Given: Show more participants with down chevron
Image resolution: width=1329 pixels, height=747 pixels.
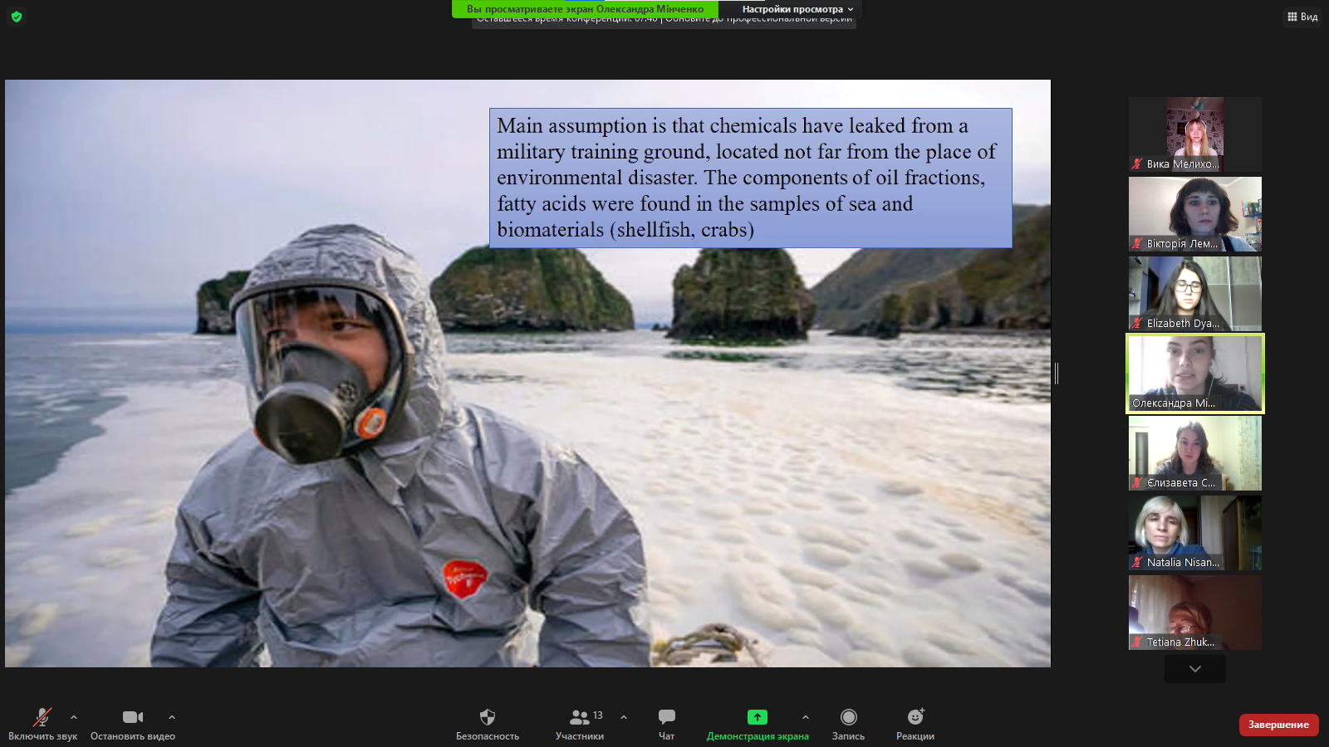Looking at the screenshot, I should point(1195,669).
